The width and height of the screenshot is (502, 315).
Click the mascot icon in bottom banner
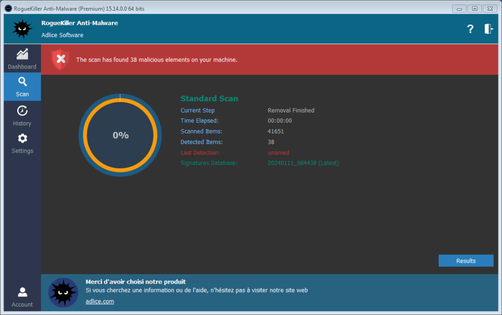click(x=63, y=292)
